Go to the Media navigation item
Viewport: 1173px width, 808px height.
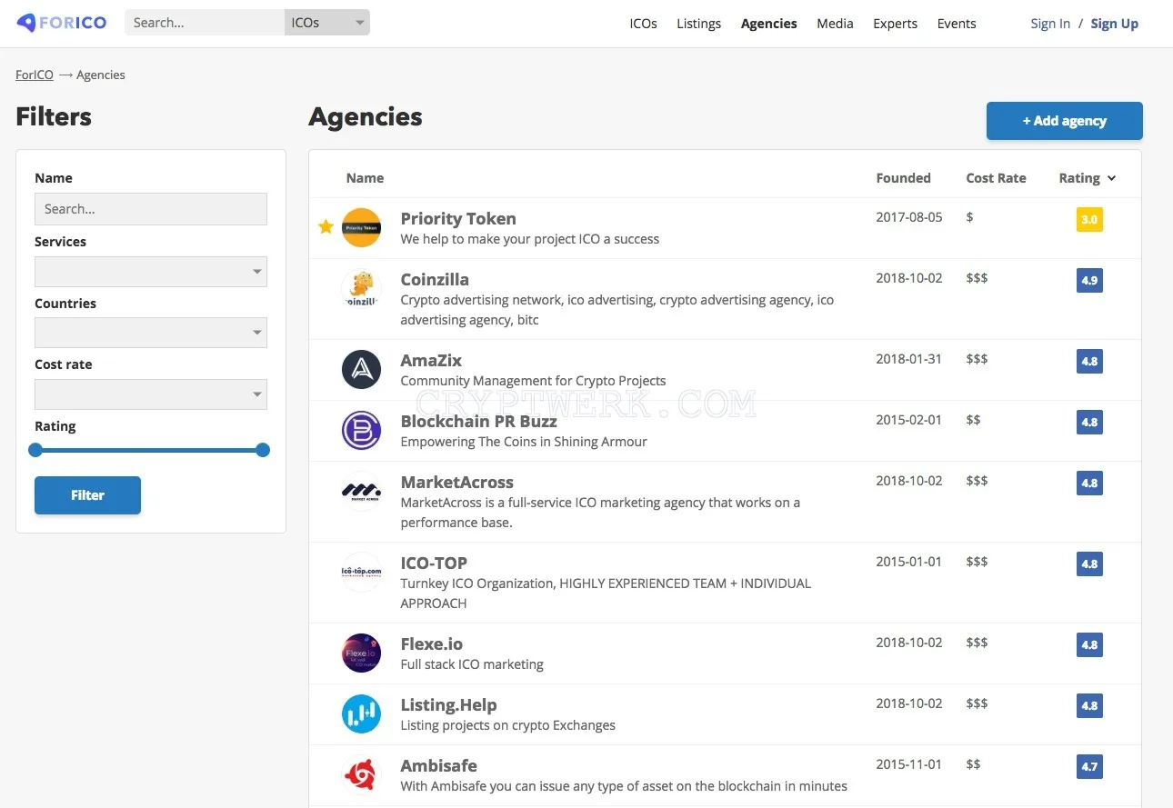click(835, 24)
